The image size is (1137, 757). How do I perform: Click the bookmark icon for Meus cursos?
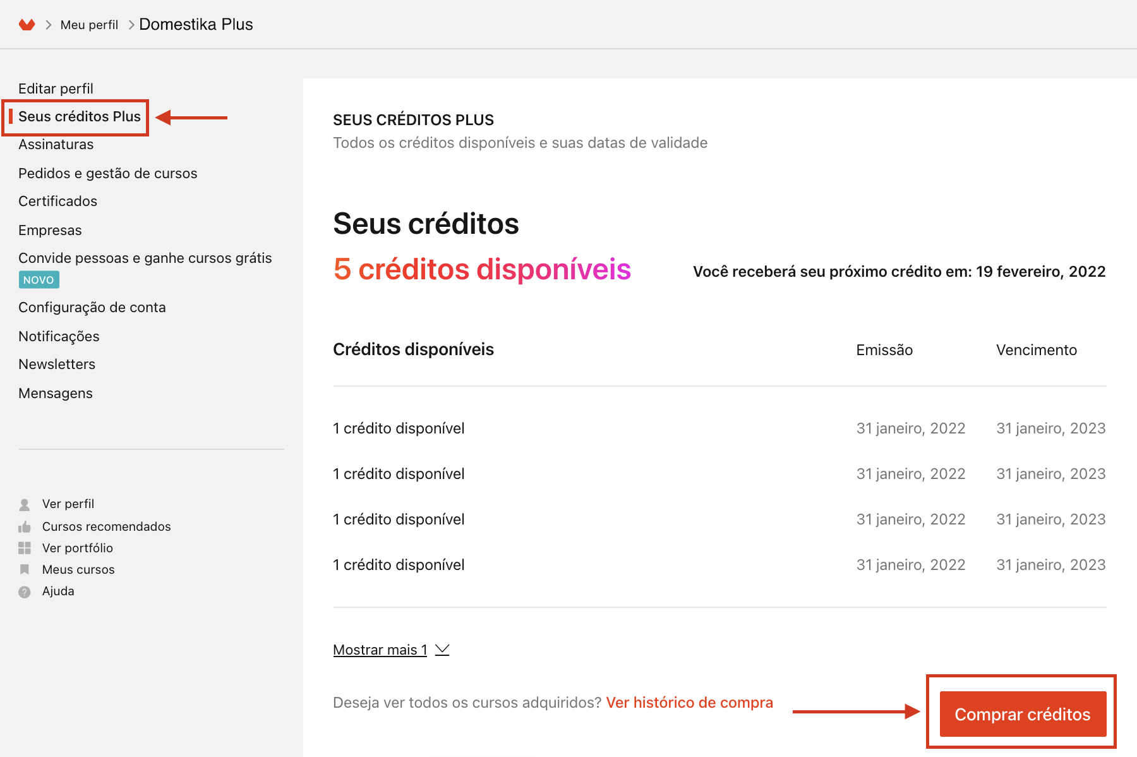point(25,569)
